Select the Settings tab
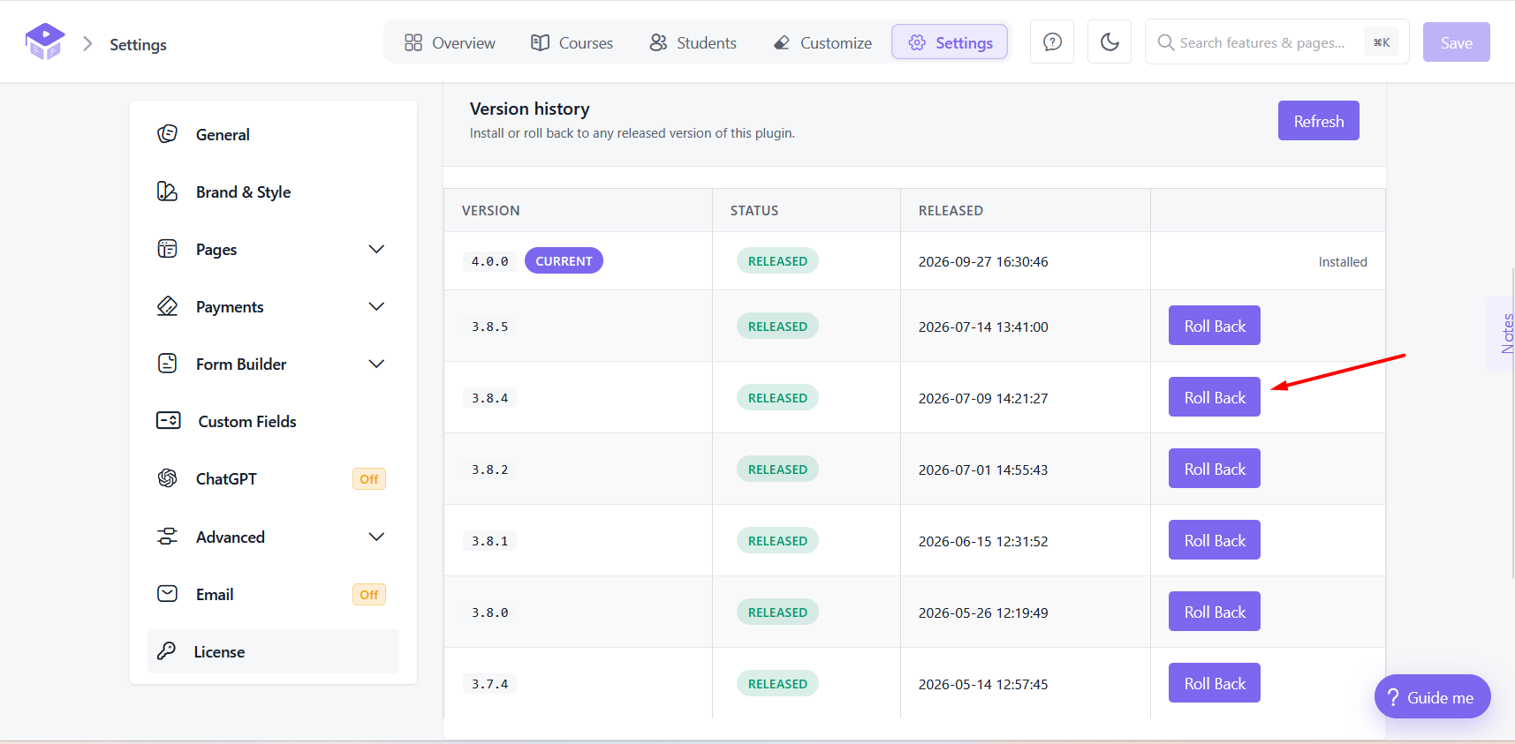The width and height of the screenshot is (1515, 744). pyautogui.click(x=950, y=42)
